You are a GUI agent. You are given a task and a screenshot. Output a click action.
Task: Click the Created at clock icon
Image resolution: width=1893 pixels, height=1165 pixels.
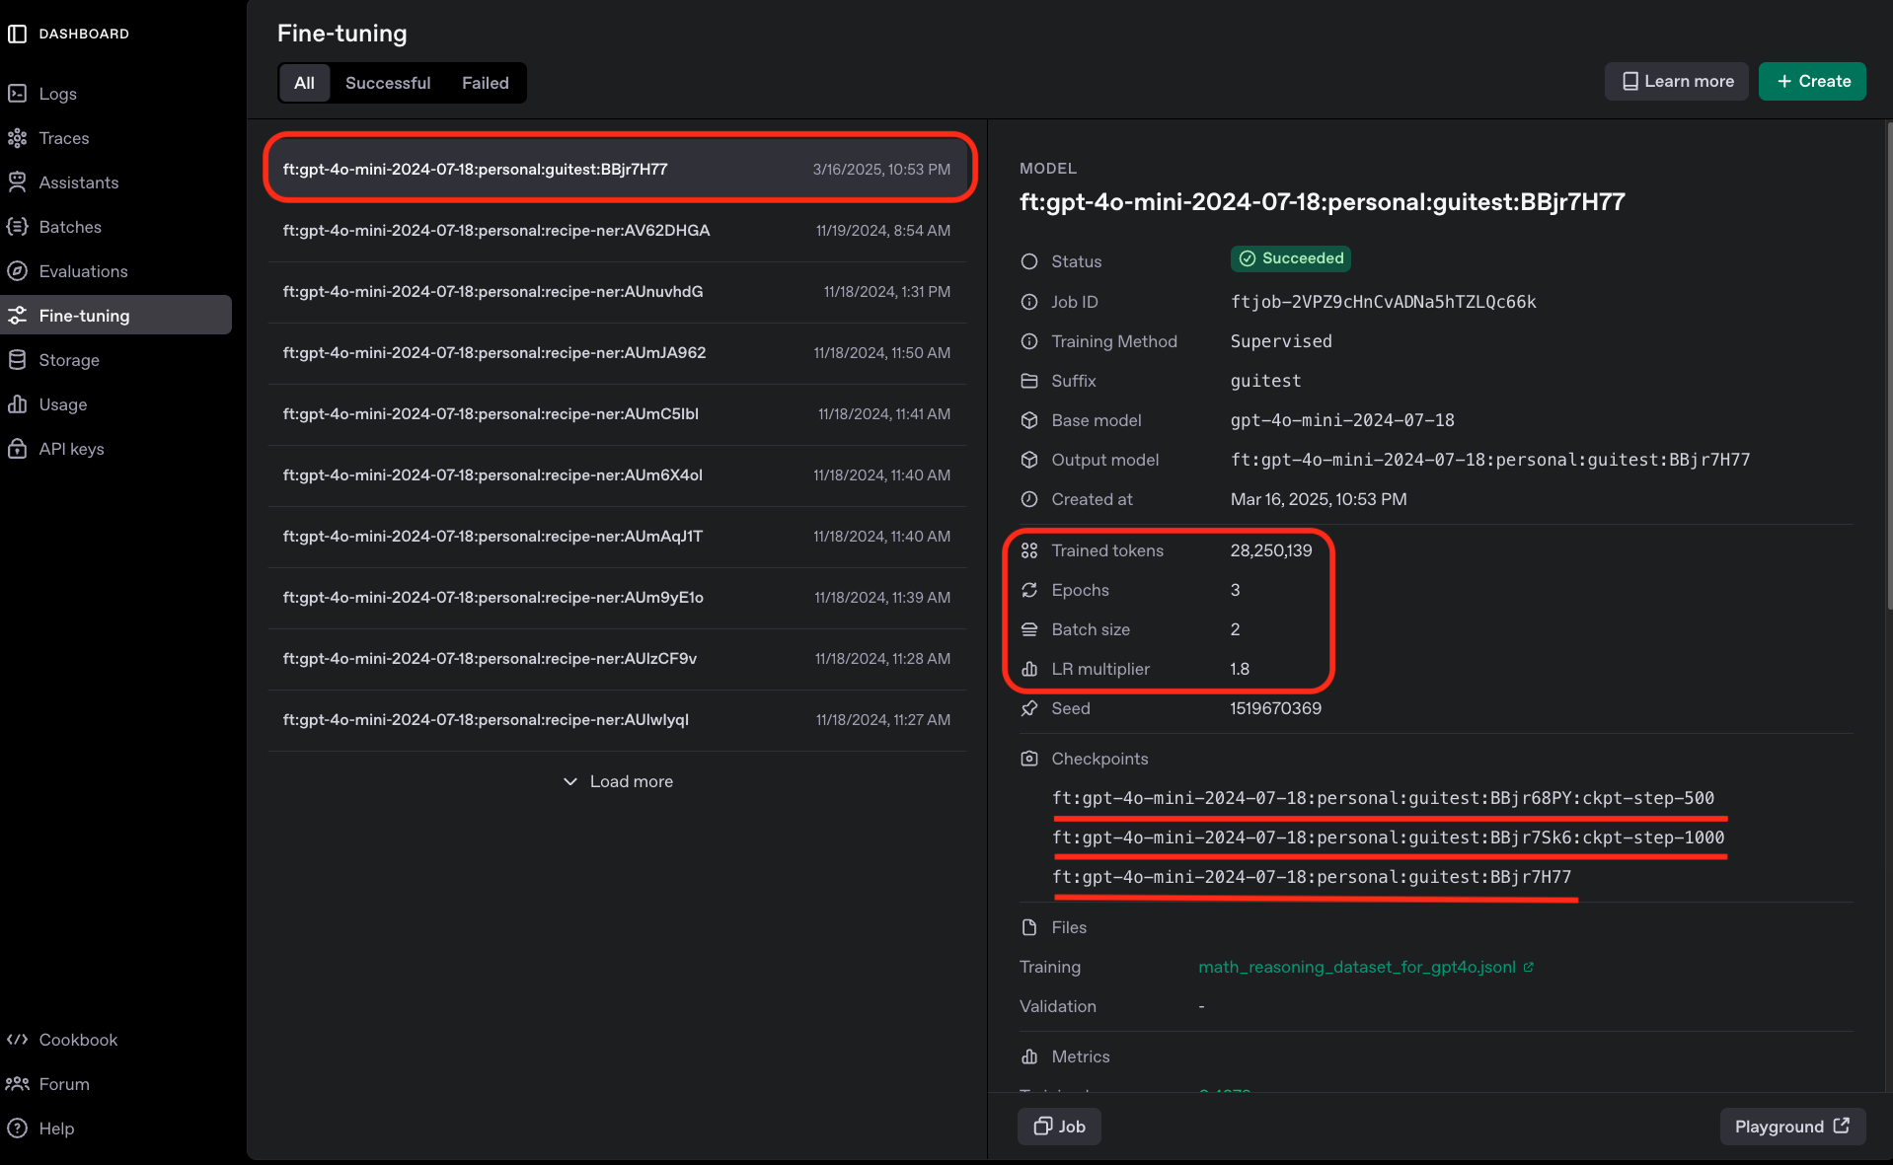(x=1029, y=499)
